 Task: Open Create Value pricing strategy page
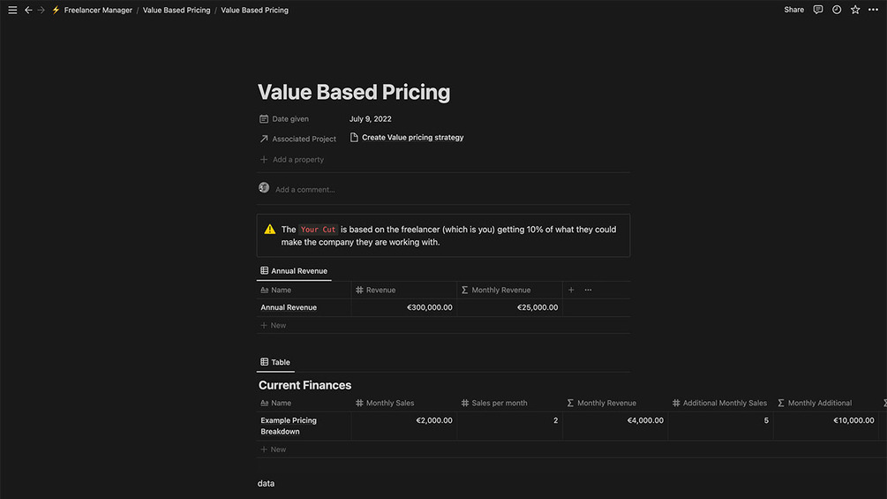coord(412,138)
